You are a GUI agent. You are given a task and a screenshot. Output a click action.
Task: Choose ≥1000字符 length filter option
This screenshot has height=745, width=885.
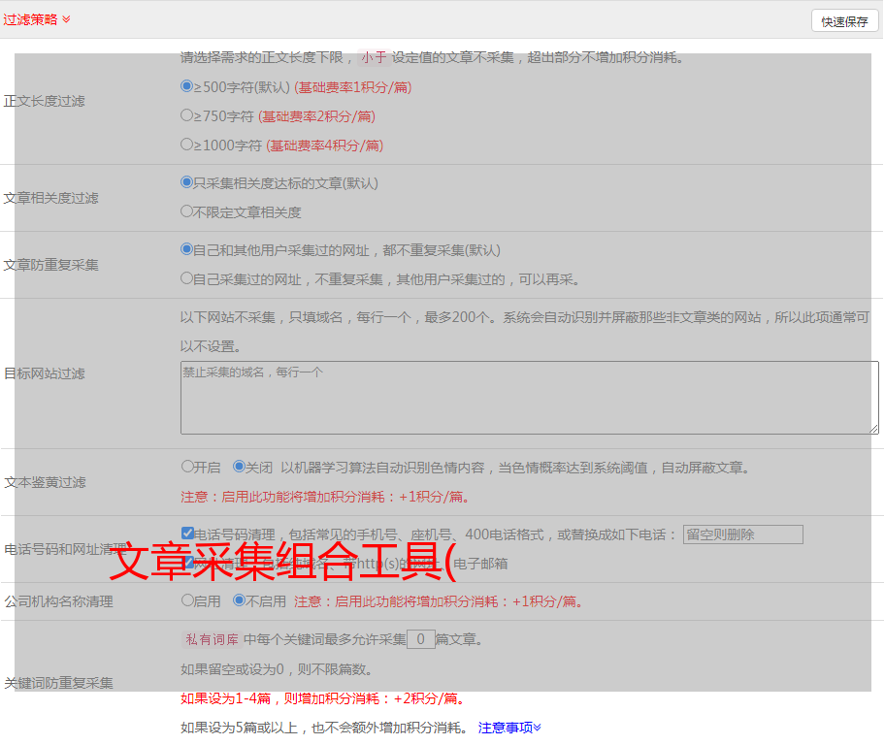(x=187, y=145)
